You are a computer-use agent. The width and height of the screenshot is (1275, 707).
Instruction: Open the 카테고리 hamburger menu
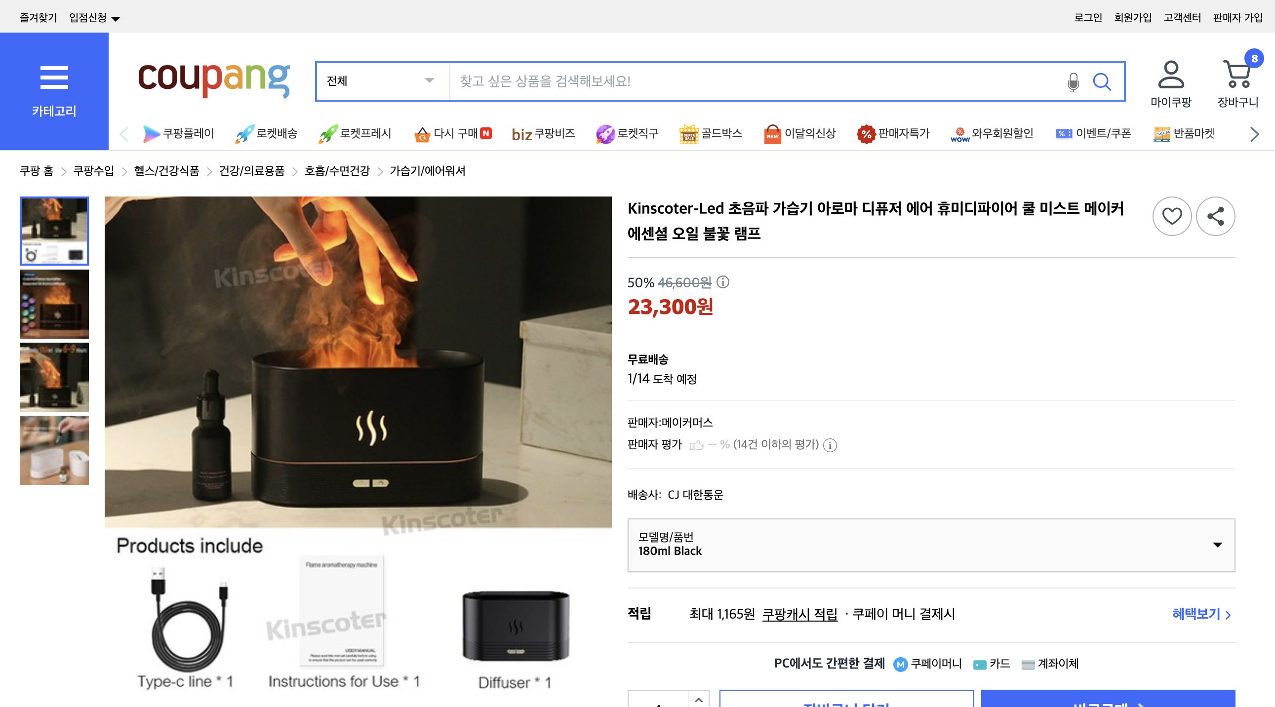54,78
